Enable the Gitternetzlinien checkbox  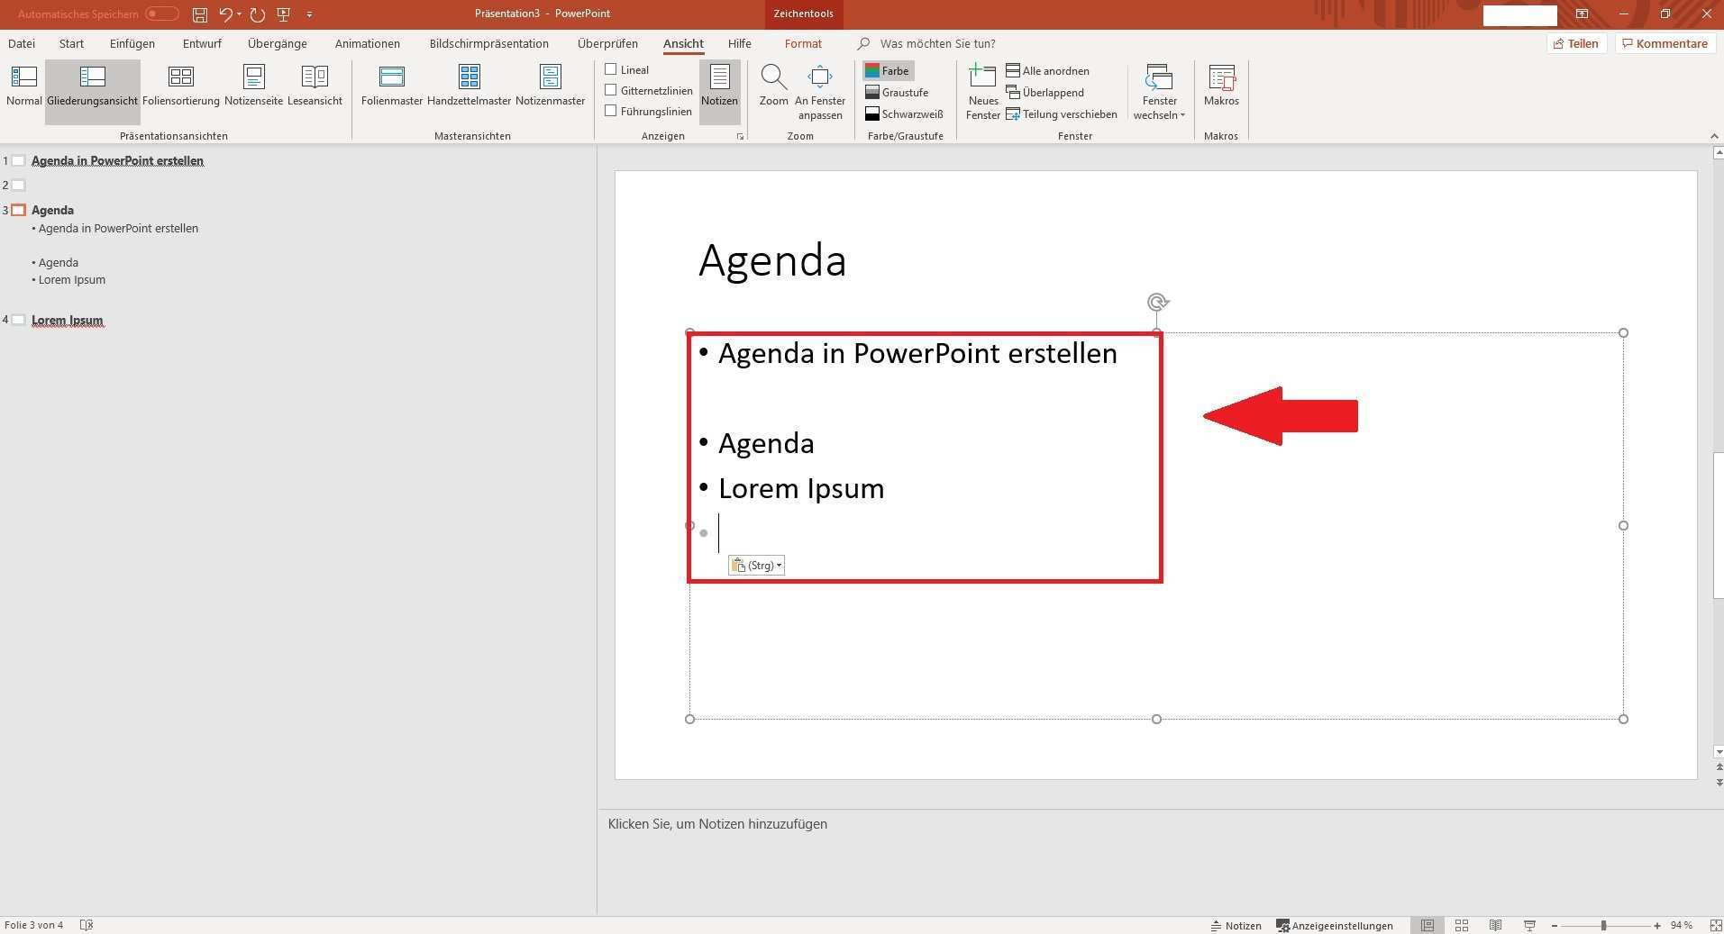[611, 90]
